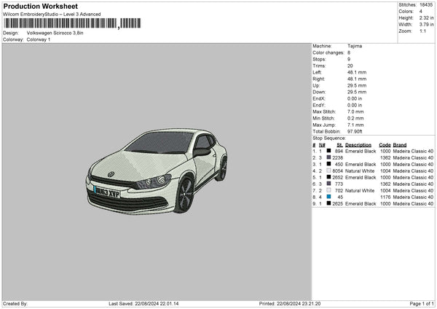The height and width of the screenshot is (309, 437).
Task: Click 'Madeira Classic 40' brand in stop row 9
Action: click(x=413, y=203)
